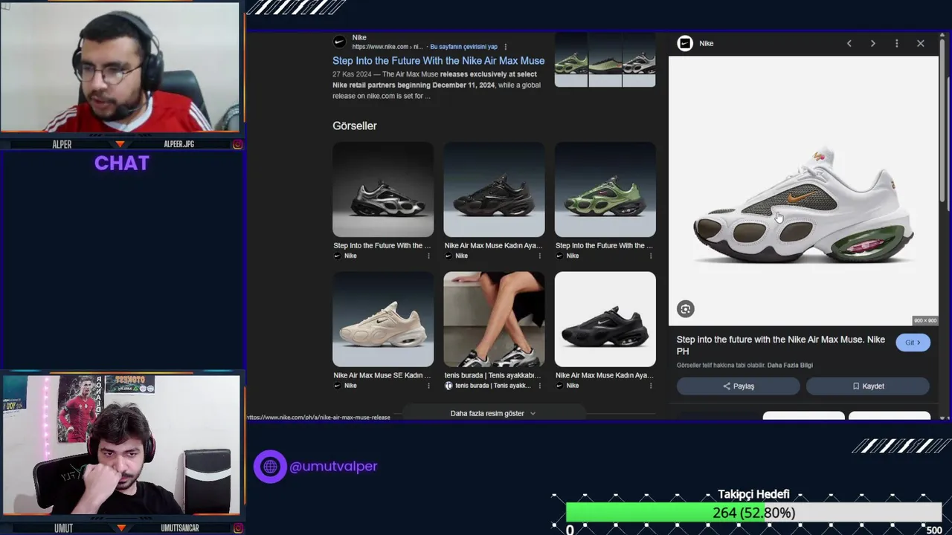
Task: Open the preview panel three-dot options menu
Action: (896, 43)
